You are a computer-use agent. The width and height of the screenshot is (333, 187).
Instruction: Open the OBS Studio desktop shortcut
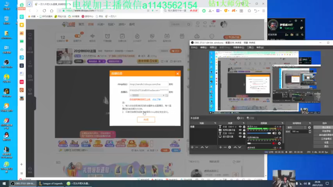click(7, 64)
